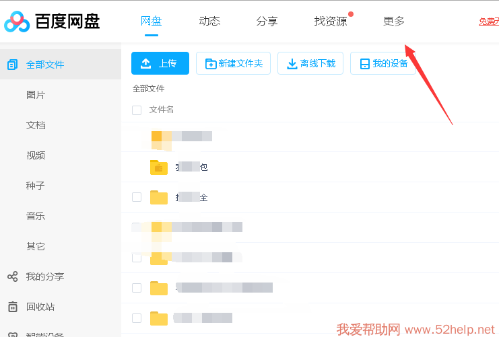Click the My Share icon
Screen dimensions: 499x337
12,276
